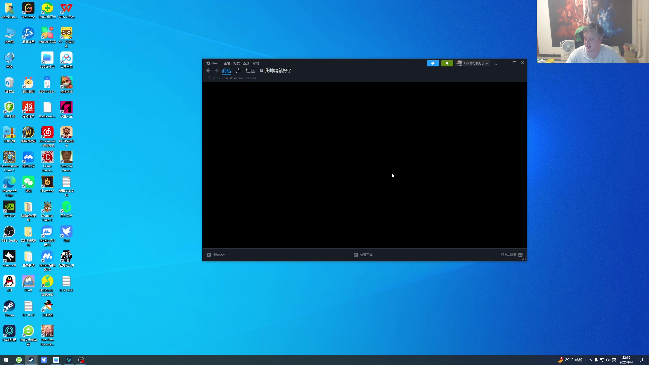
Task: Select the WeGame desktop icon
Action: point(28,11)
